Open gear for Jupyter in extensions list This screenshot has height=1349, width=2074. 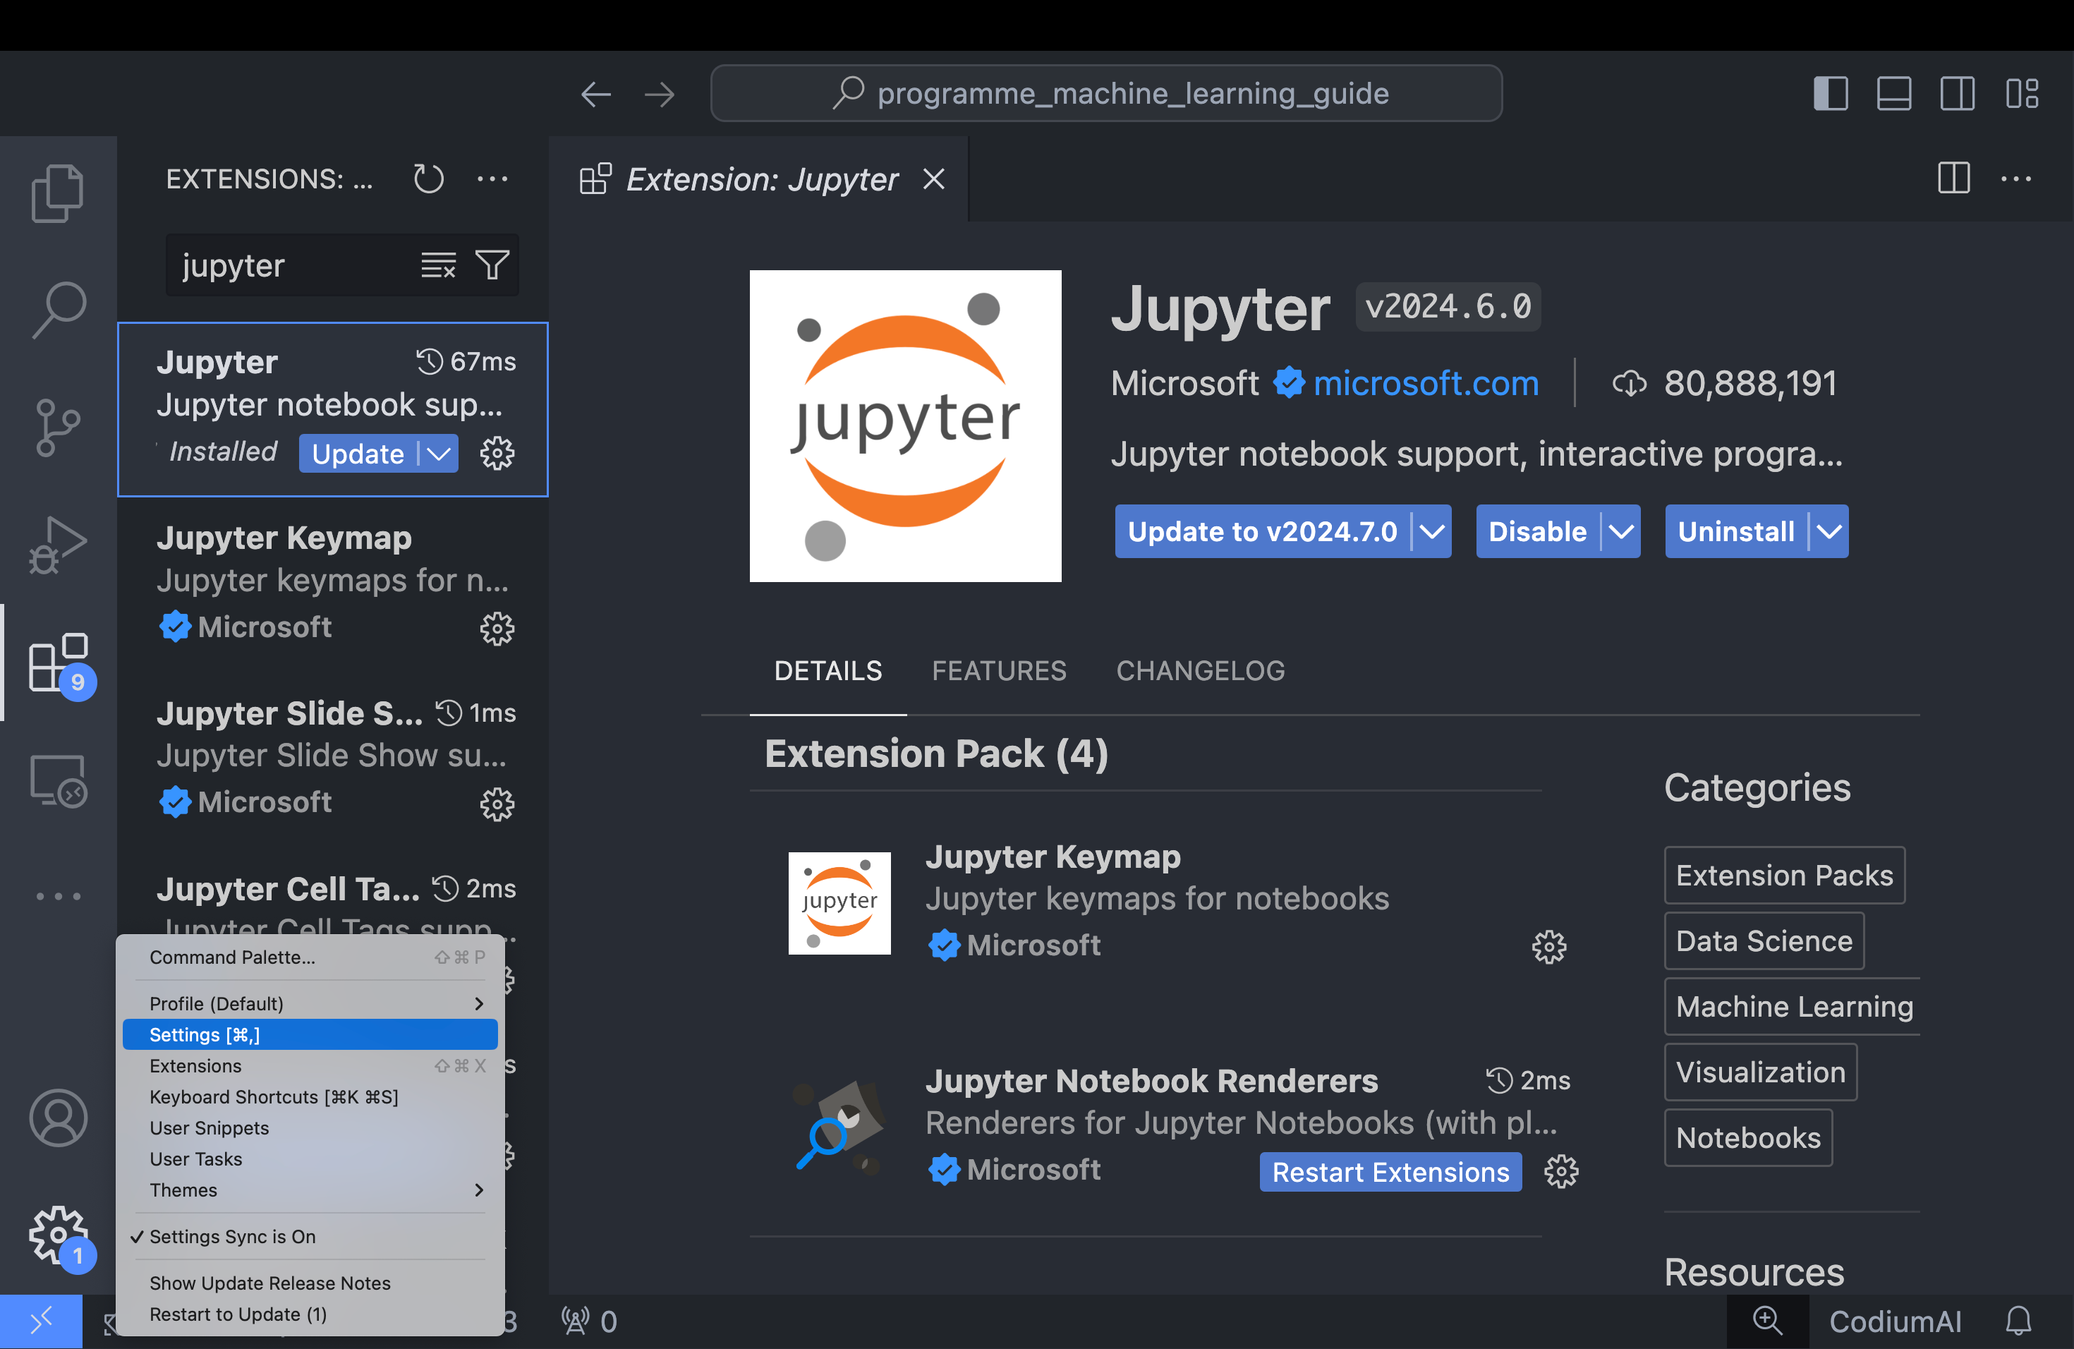point(497,454)
